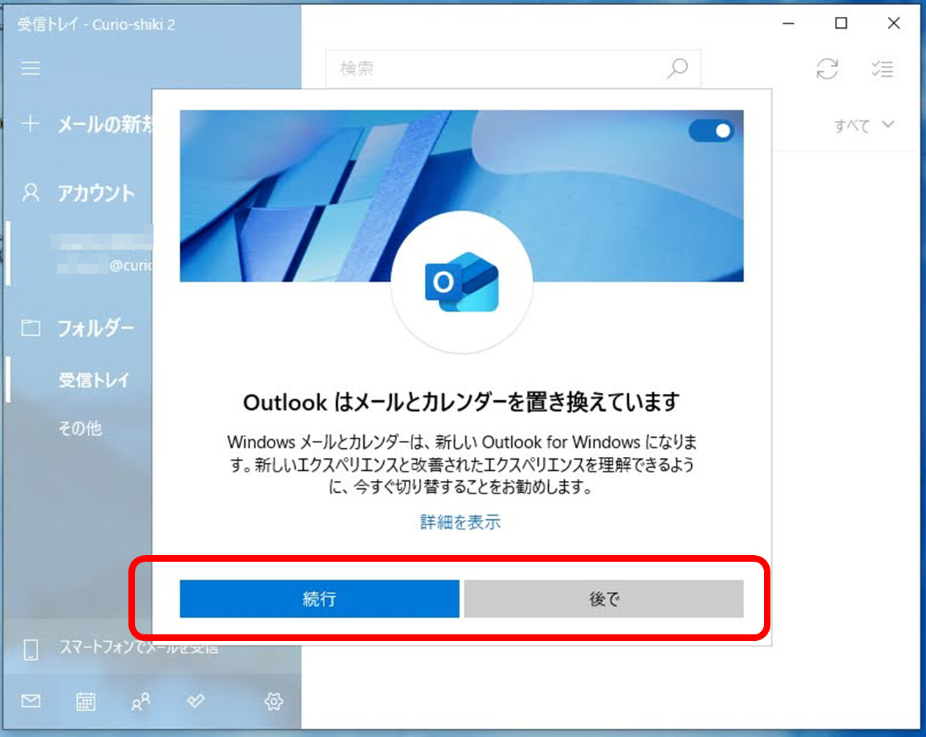Open the フォルダー section
This screenshot has width=926, height=737.
tap(96, 328)
